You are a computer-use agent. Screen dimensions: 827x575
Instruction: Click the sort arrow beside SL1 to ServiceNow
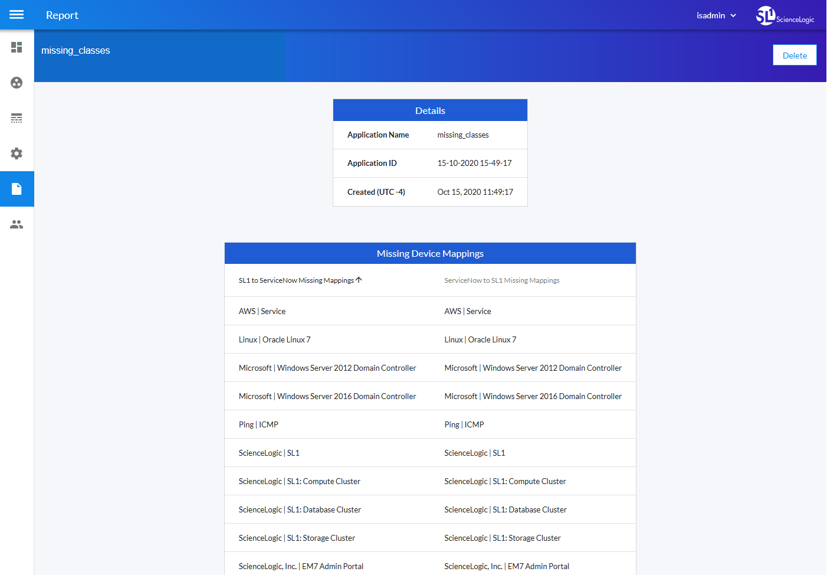(359, 280)
